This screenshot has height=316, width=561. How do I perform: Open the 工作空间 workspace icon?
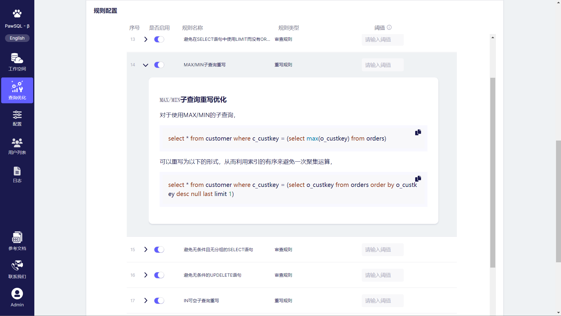pyautogui.click(x=17, y=58)
